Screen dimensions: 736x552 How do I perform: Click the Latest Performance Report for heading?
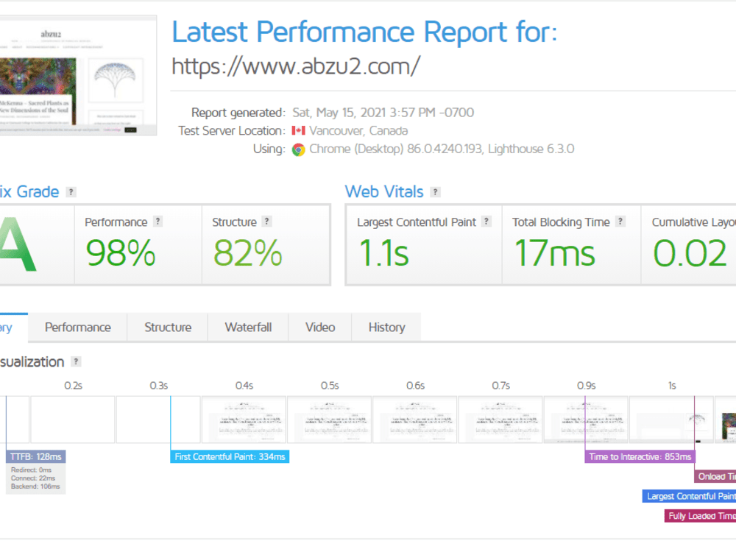pyautogui.click(x=364, y=32)
